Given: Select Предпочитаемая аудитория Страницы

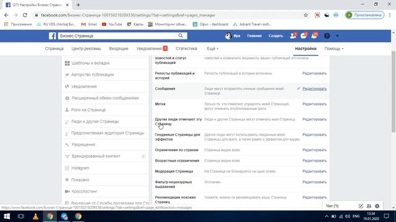Looking at the screenshot, I should coord(105,133).
